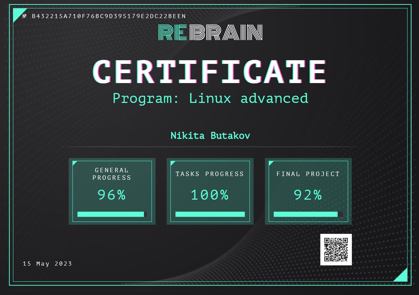The image size is (419, 295).
Task: Select the CERTIFICATE heading text
Action: (x=209, y=72)
